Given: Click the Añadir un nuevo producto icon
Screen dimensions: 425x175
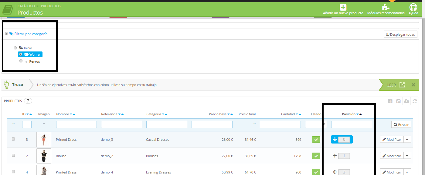Looking at the screenshot, I should tap(343, 8).
